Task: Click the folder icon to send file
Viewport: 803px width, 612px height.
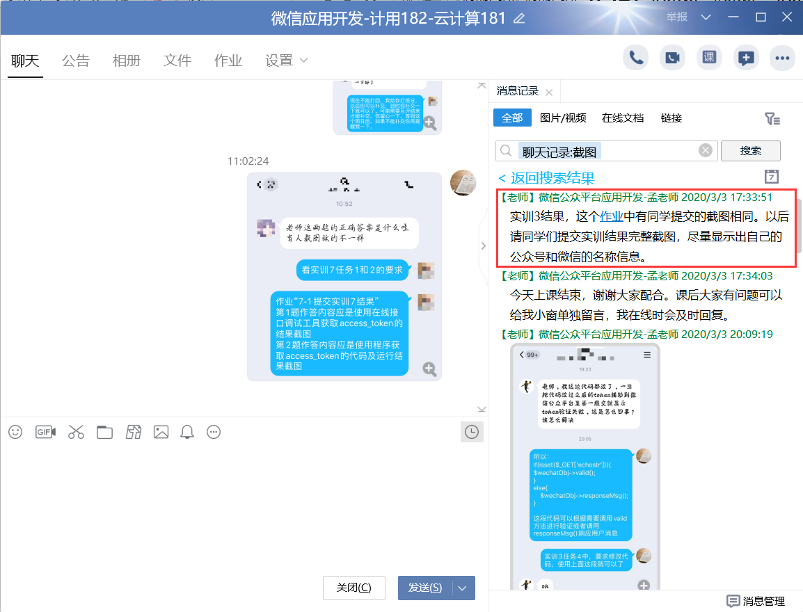Action: (104, 432)
